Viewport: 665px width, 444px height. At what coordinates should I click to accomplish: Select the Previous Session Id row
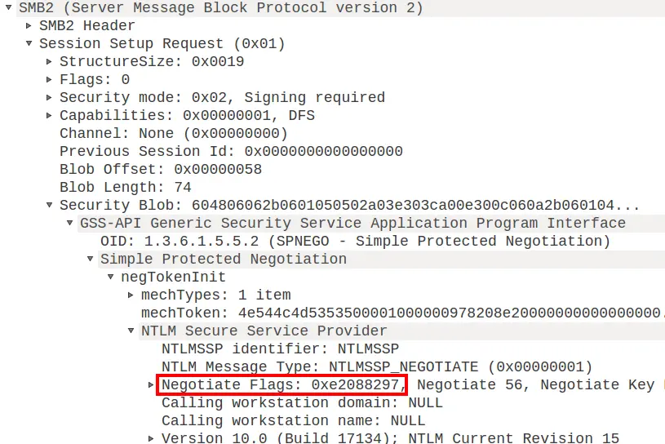pos(231,152)
